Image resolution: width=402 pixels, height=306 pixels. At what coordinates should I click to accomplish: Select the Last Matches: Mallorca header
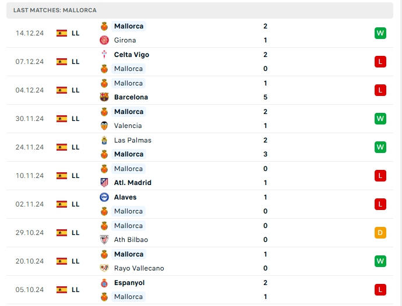click(x=55, y=10)
